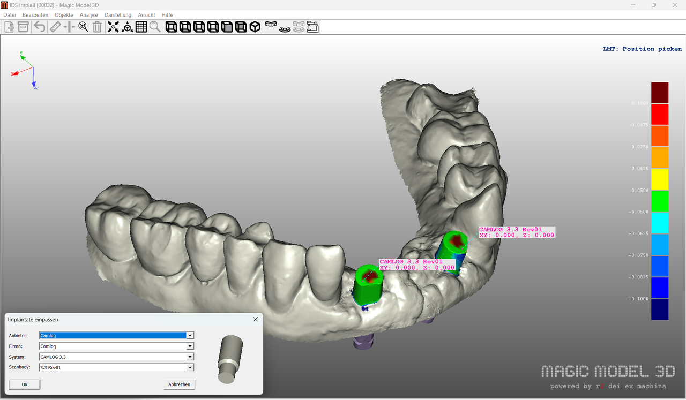Click the green swatch in the color legend
The height and width of the screenshot is (400, 686).
(660, 201)
